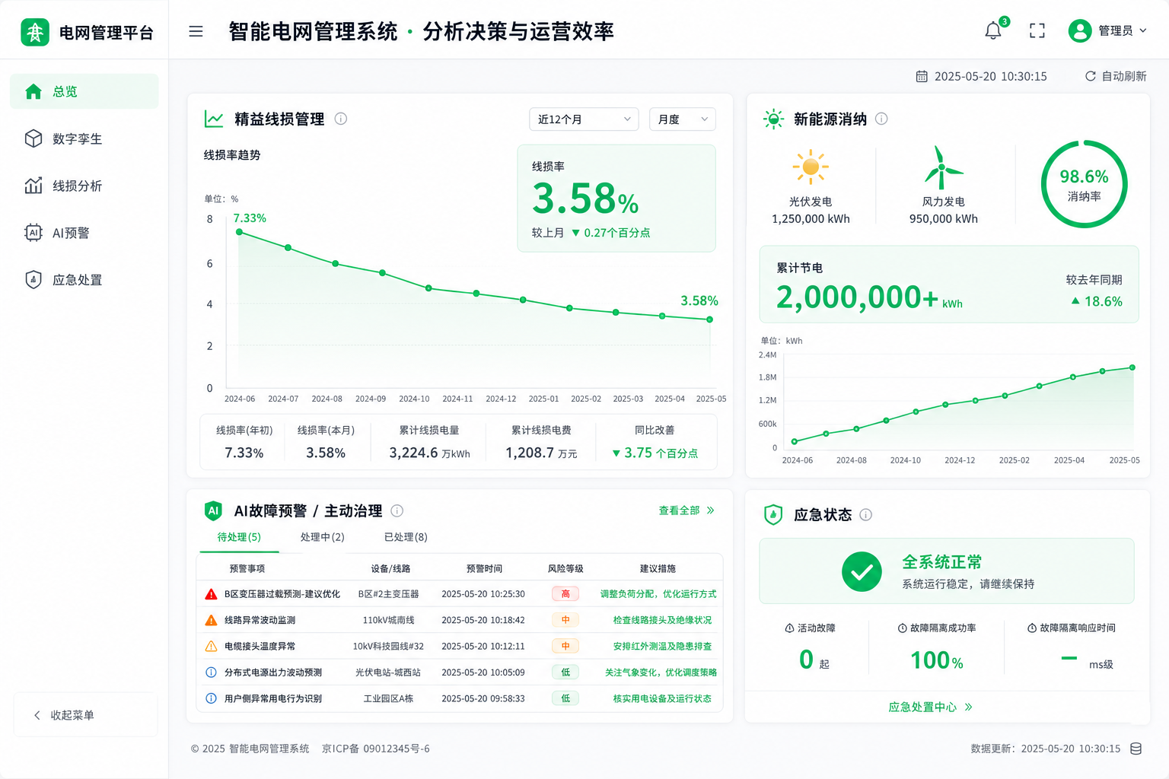Screen dimensions: 1169x779
Task: Click red warning icon for B区变压器过载预测
Action: (212, 594)
